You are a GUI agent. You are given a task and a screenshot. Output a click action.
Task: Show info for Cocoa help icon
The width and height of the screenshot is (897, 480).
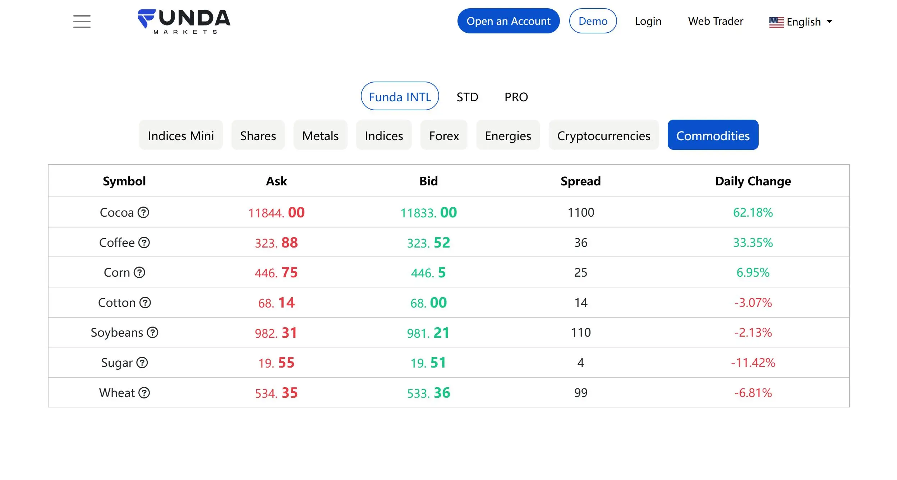[143, 212]
